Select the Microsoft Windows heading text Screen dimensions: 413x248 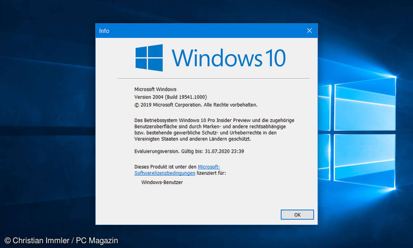155,89
